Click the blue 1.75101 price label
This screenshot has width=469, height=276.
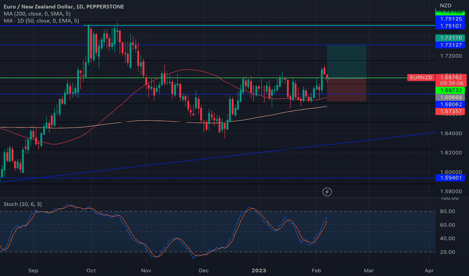(x=450, y=26)
